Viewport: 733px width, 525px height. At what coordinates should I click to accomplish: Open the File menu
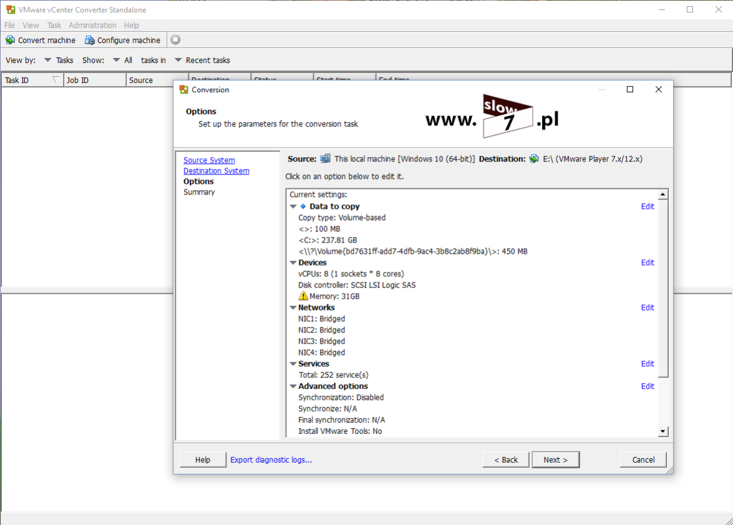[x=9, y=25]
